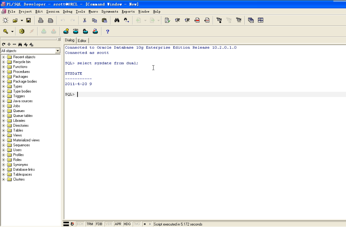Viewport: 346px width, 227px height.
Task: Open the File menu
Action: pos(11,11)
